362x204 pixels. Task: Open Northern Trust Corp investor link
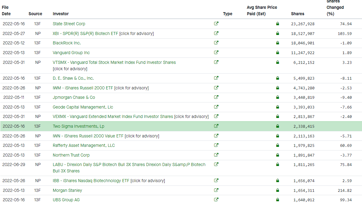click(x=71, y=155)
